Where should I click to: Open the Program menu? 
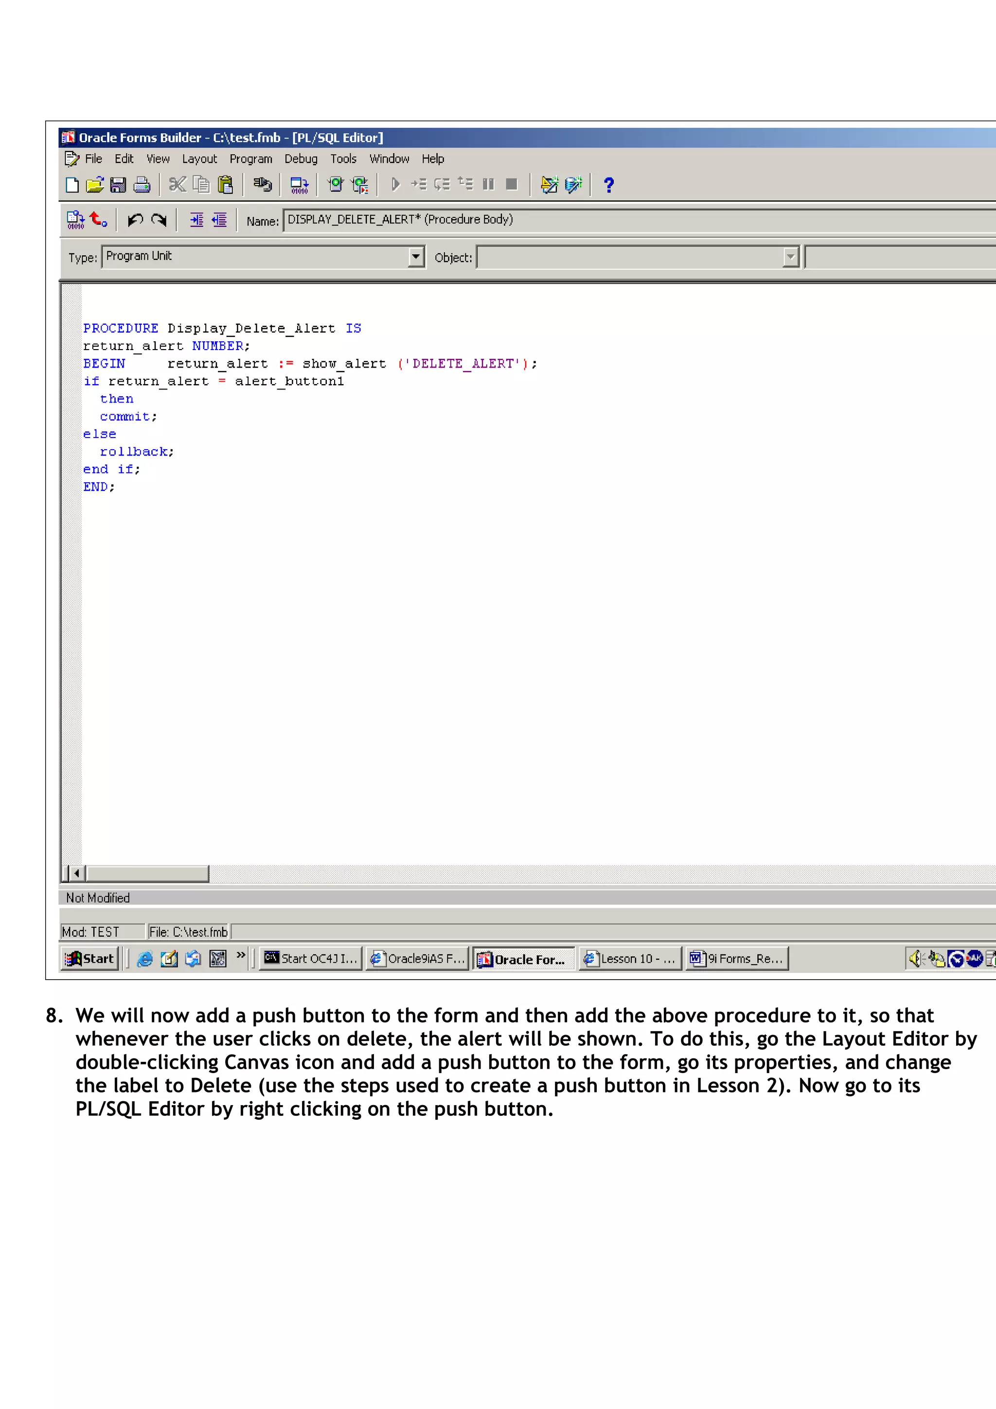(x=251, y=159)
